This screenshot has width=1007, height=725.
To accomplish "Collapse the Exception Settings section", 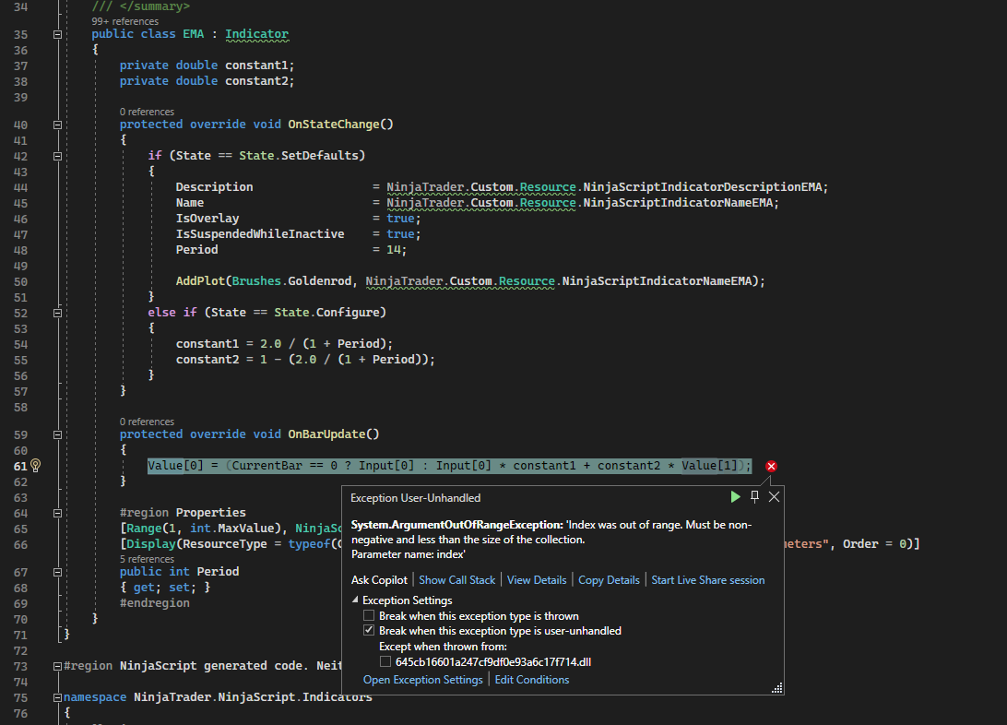I will tap(355, 600).
